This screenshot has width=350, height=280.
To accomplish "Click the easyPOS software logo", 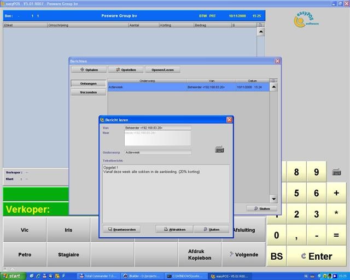I will click(x=306, y=20).
